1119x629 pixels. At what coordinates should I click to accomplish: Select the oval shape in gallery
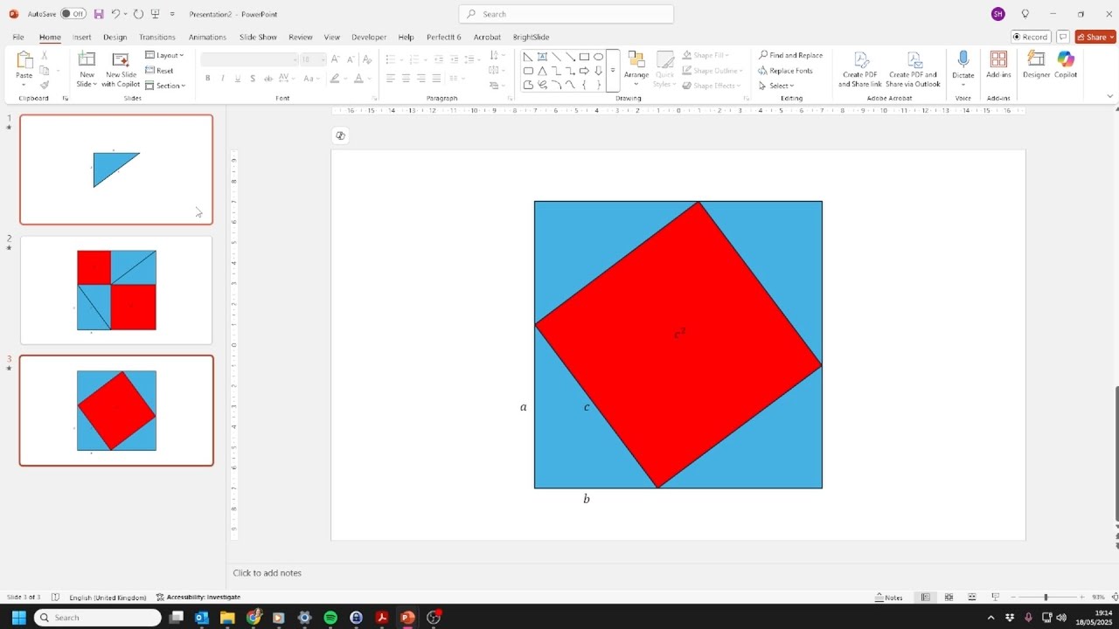pyautogui.click(x=598, y=57)
